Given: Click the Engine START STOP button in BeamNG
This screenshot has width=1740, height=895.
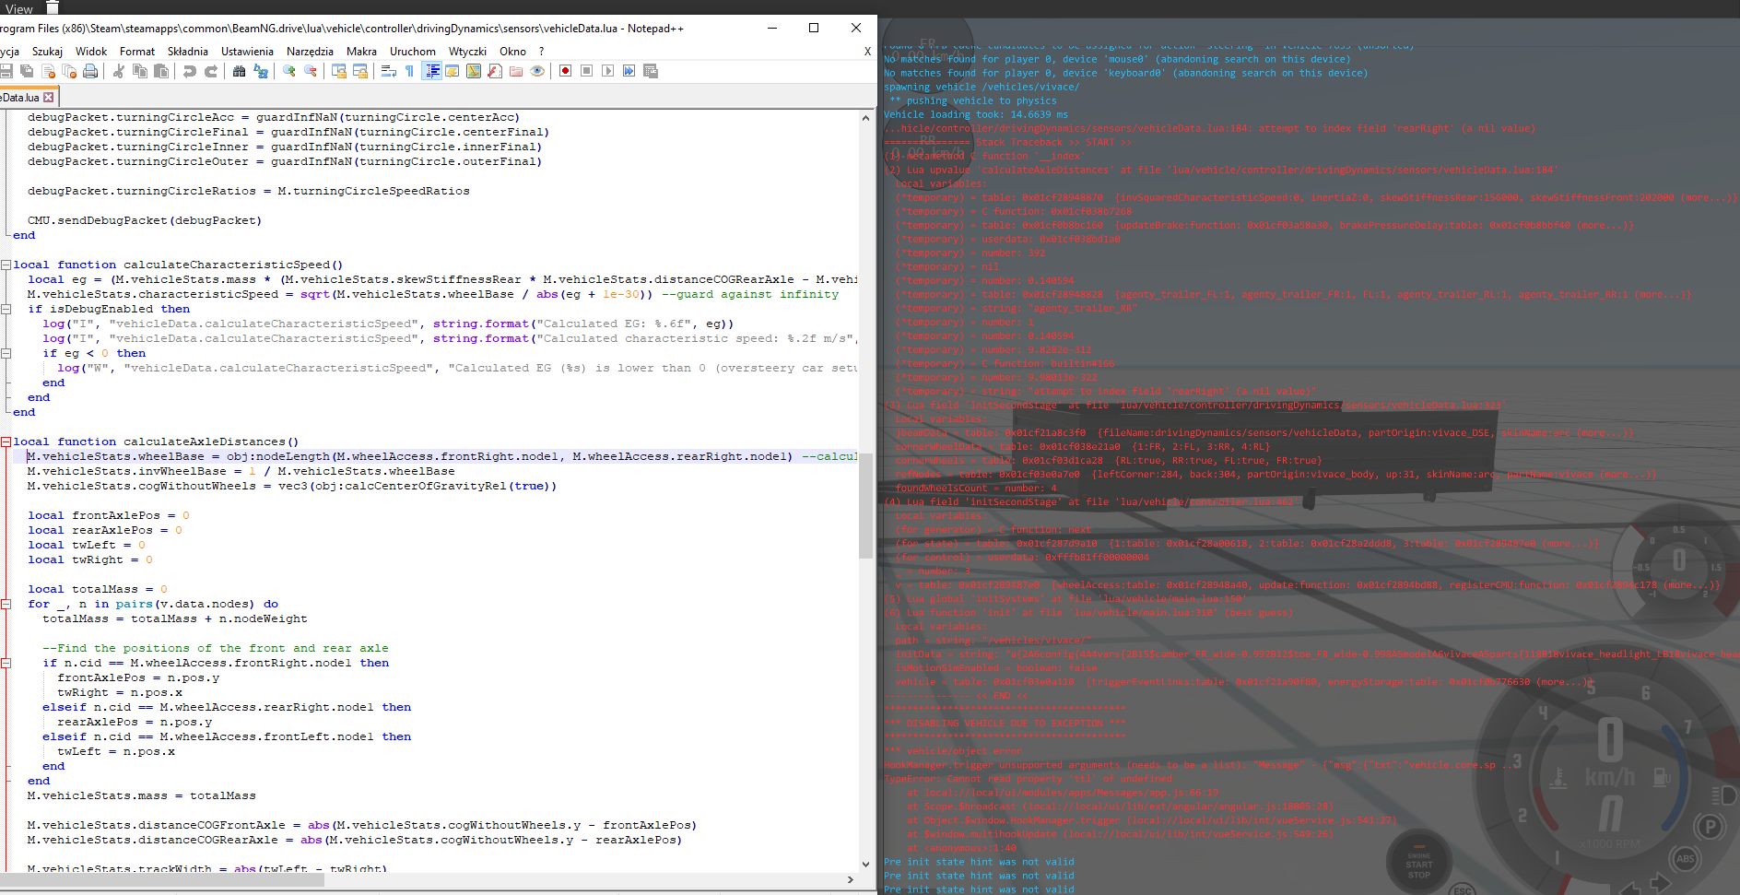Looking at the screenshot, I should 1418,863.
